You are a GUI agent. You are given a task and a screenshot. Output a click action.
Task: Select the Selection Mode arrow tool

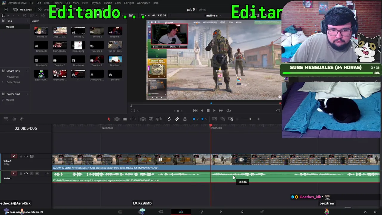(109, 119)
